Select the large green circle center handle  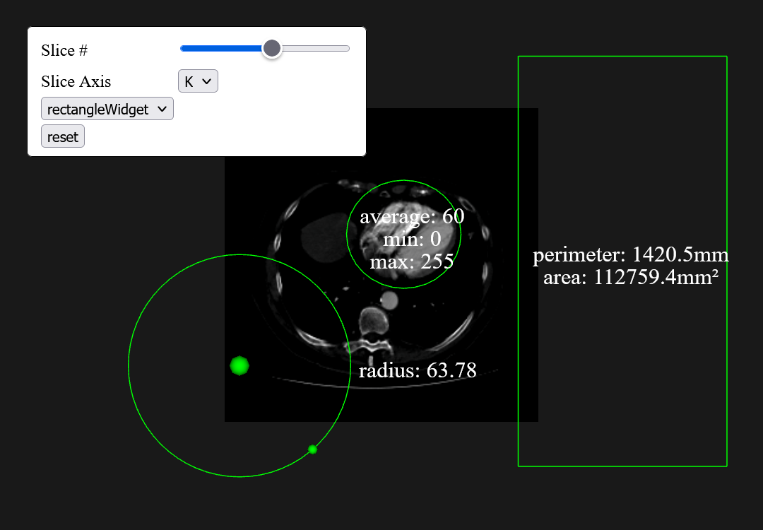(x=239, y=365)
